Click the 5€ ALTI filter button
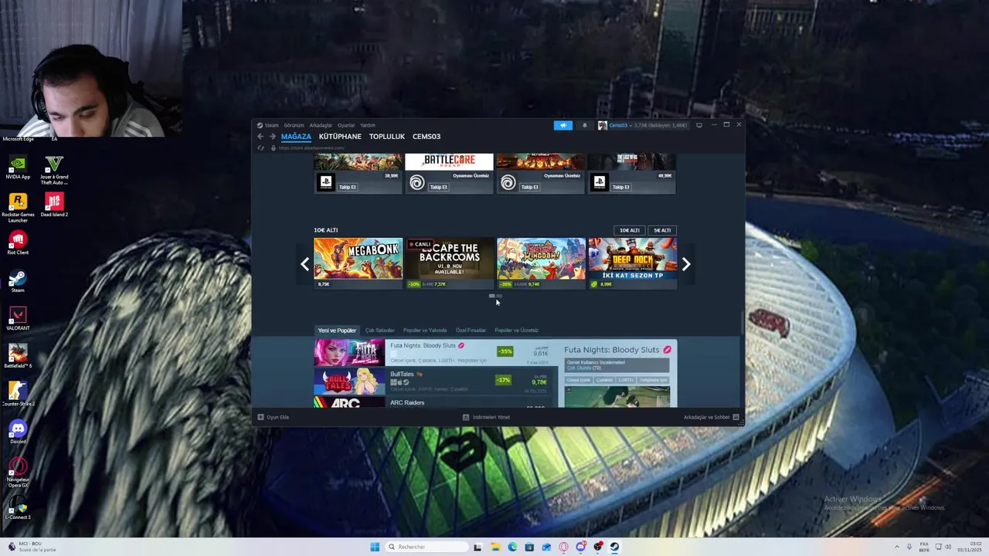 pyautogui.click(x=662, y=230)
